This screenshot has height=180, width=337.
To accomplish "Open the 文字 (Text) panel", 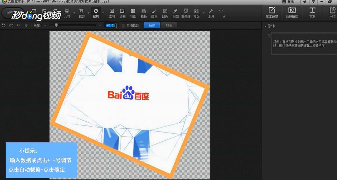I will coord(312,13).
